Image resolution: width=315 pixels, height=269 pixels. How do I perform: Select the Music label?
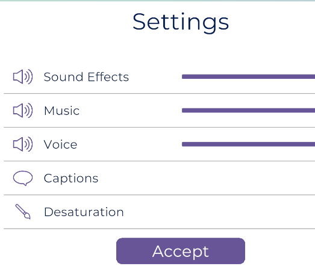pos(61,111)
